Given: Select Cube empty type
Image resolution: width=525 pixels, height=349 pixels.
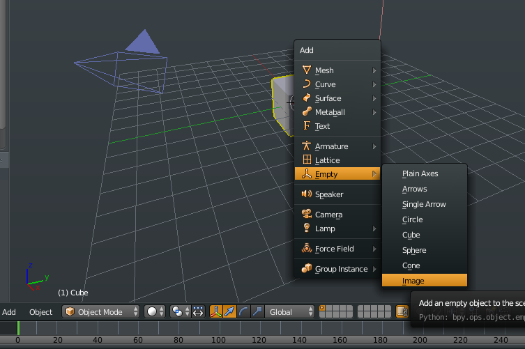Looking at the screenshot, I should 424,235.
